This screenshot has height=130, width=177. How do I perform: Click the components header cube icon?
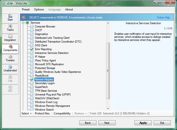point(24,17)
